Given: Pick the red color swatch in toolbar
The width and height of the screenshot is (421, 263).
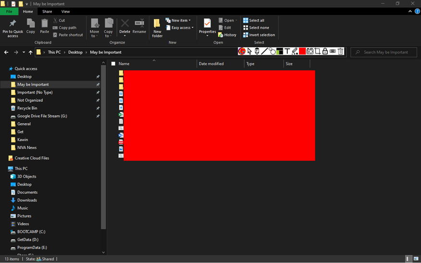Looking at the screenshot, I should (x=302, y=51).
